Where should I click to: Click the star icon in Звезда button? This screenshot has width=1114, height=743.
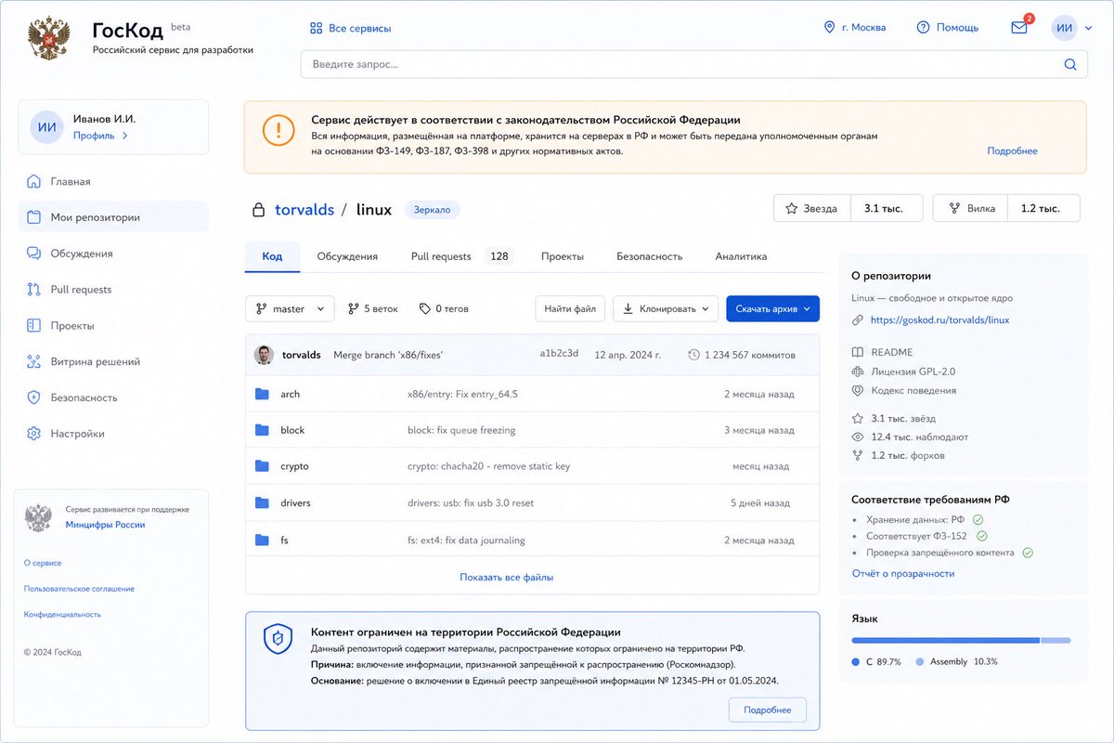[792, 209]
